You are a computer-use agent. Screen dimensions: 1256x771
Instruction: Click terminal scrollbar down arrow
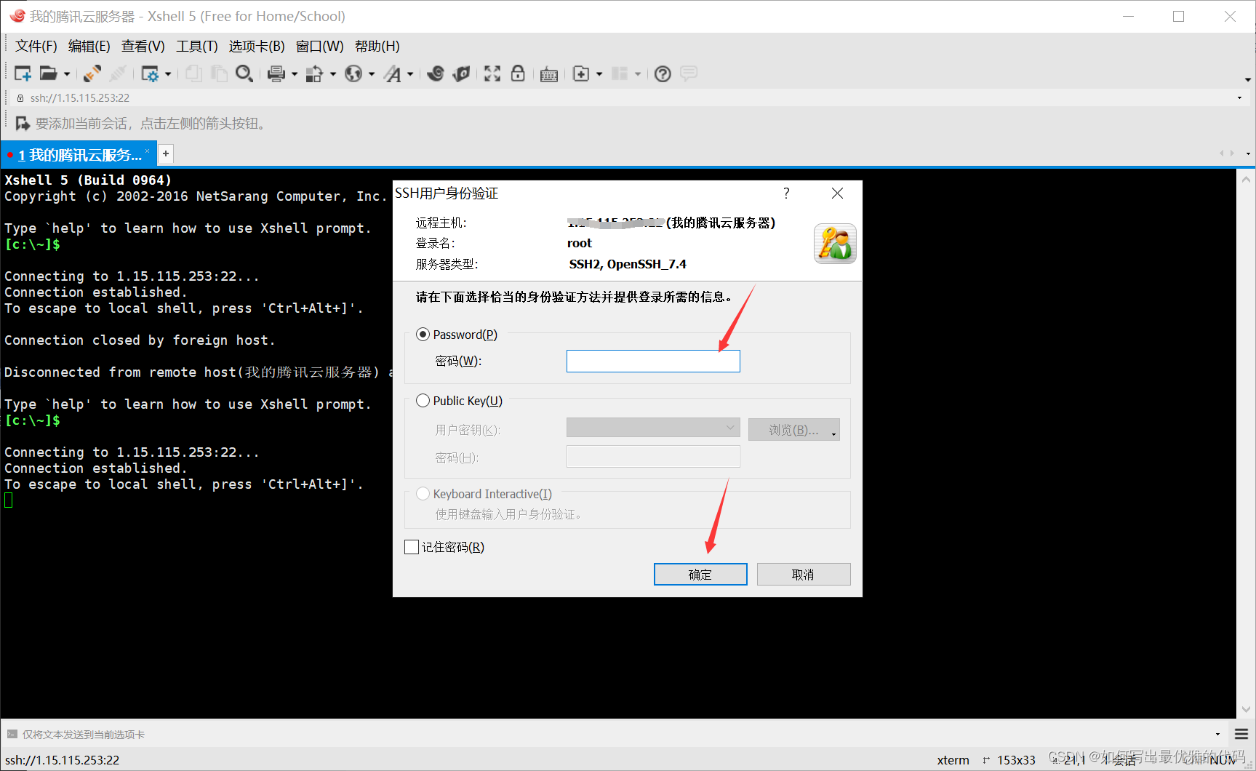[x=1246, y=709]
